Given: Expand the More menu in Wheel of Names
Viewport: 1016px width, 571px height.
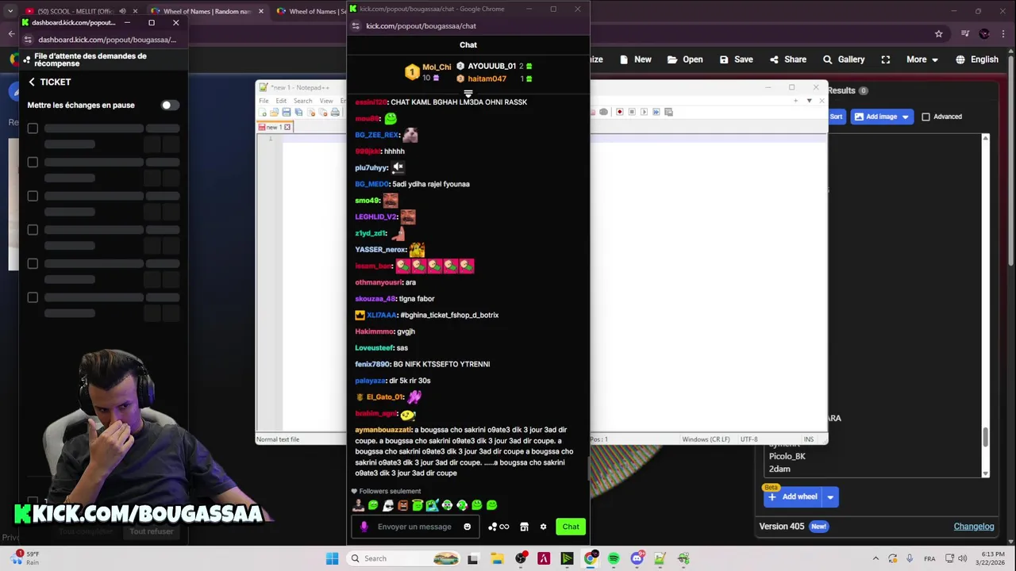Looking at the screenshot, I should tap(922, 59).
